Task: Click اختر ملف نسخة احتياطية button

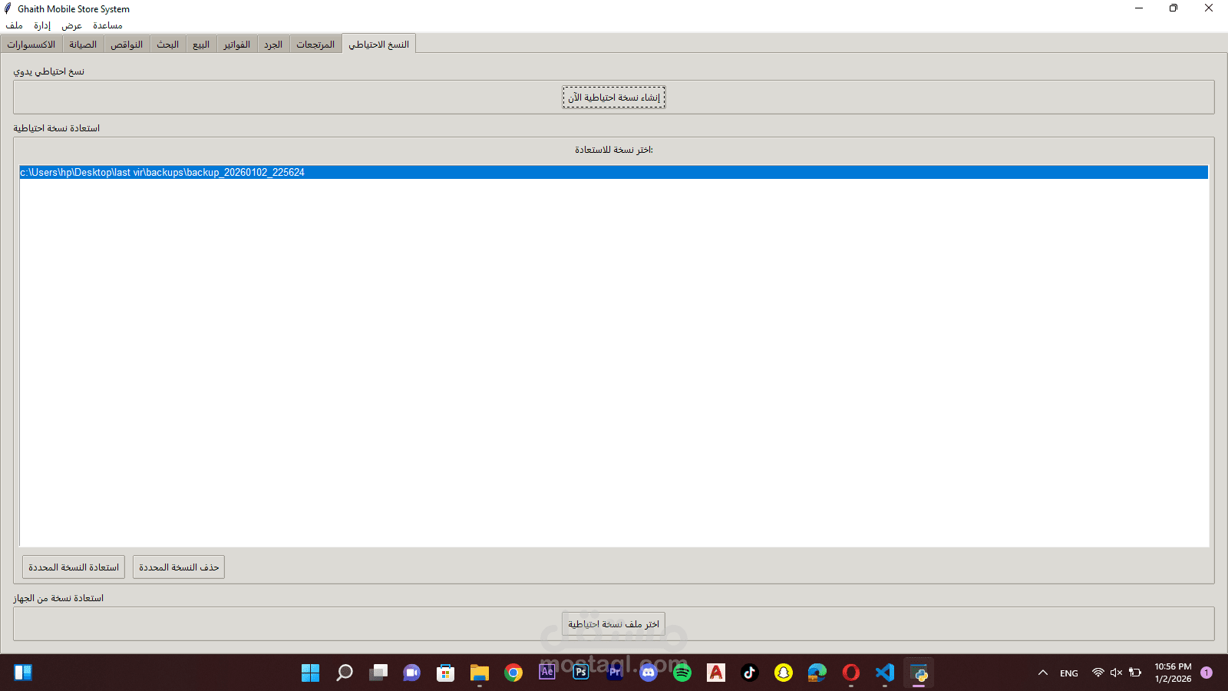Action: point(614,624)
